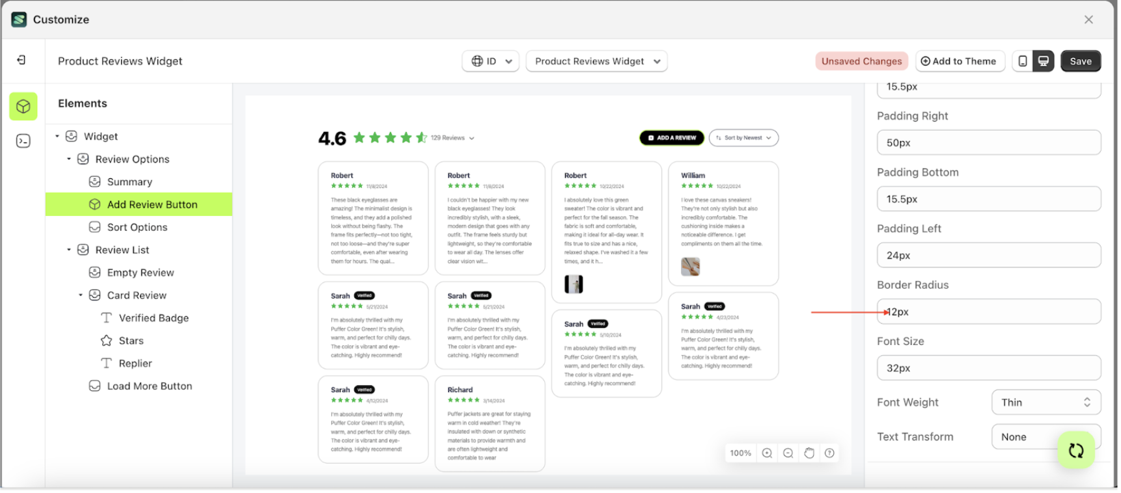Click the Border Radius input field

[989, 312]
